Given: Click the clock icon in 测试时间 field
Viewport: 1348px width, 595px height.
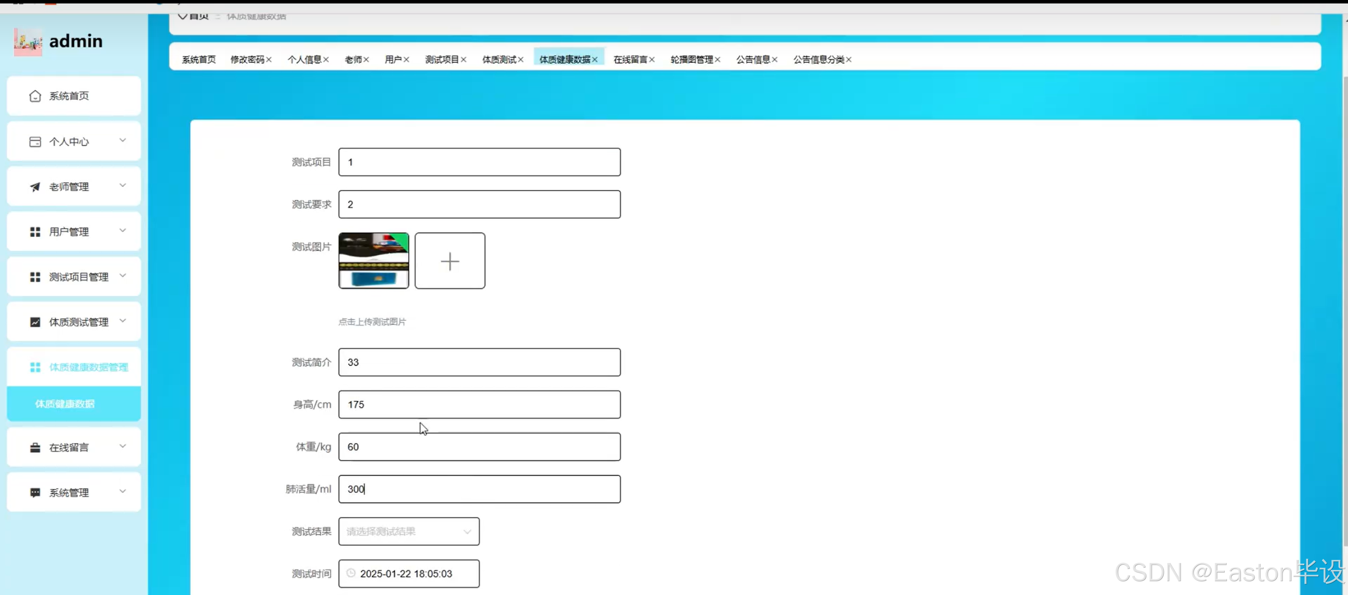Looking at the screenshot, I should pos(351,573).
